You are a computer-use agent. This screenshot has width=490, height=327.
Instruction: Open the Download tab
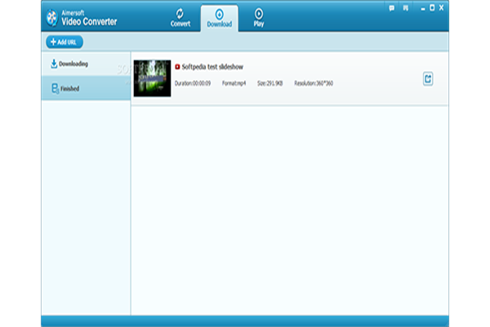219,17
